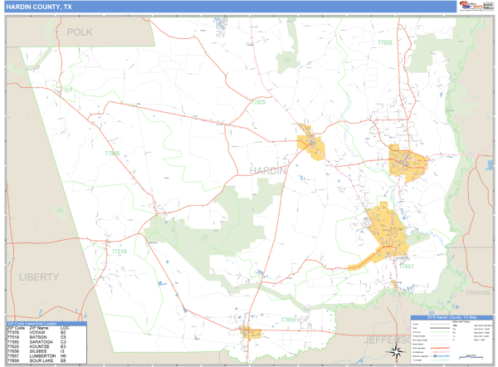
Task: Select BATSON in the ZIP index table
Action: coord(38,337)
